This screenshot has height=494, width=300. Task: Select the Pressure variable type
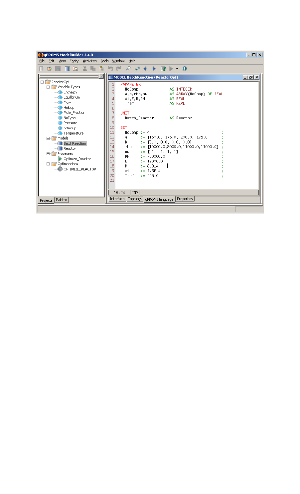[70, 123]
